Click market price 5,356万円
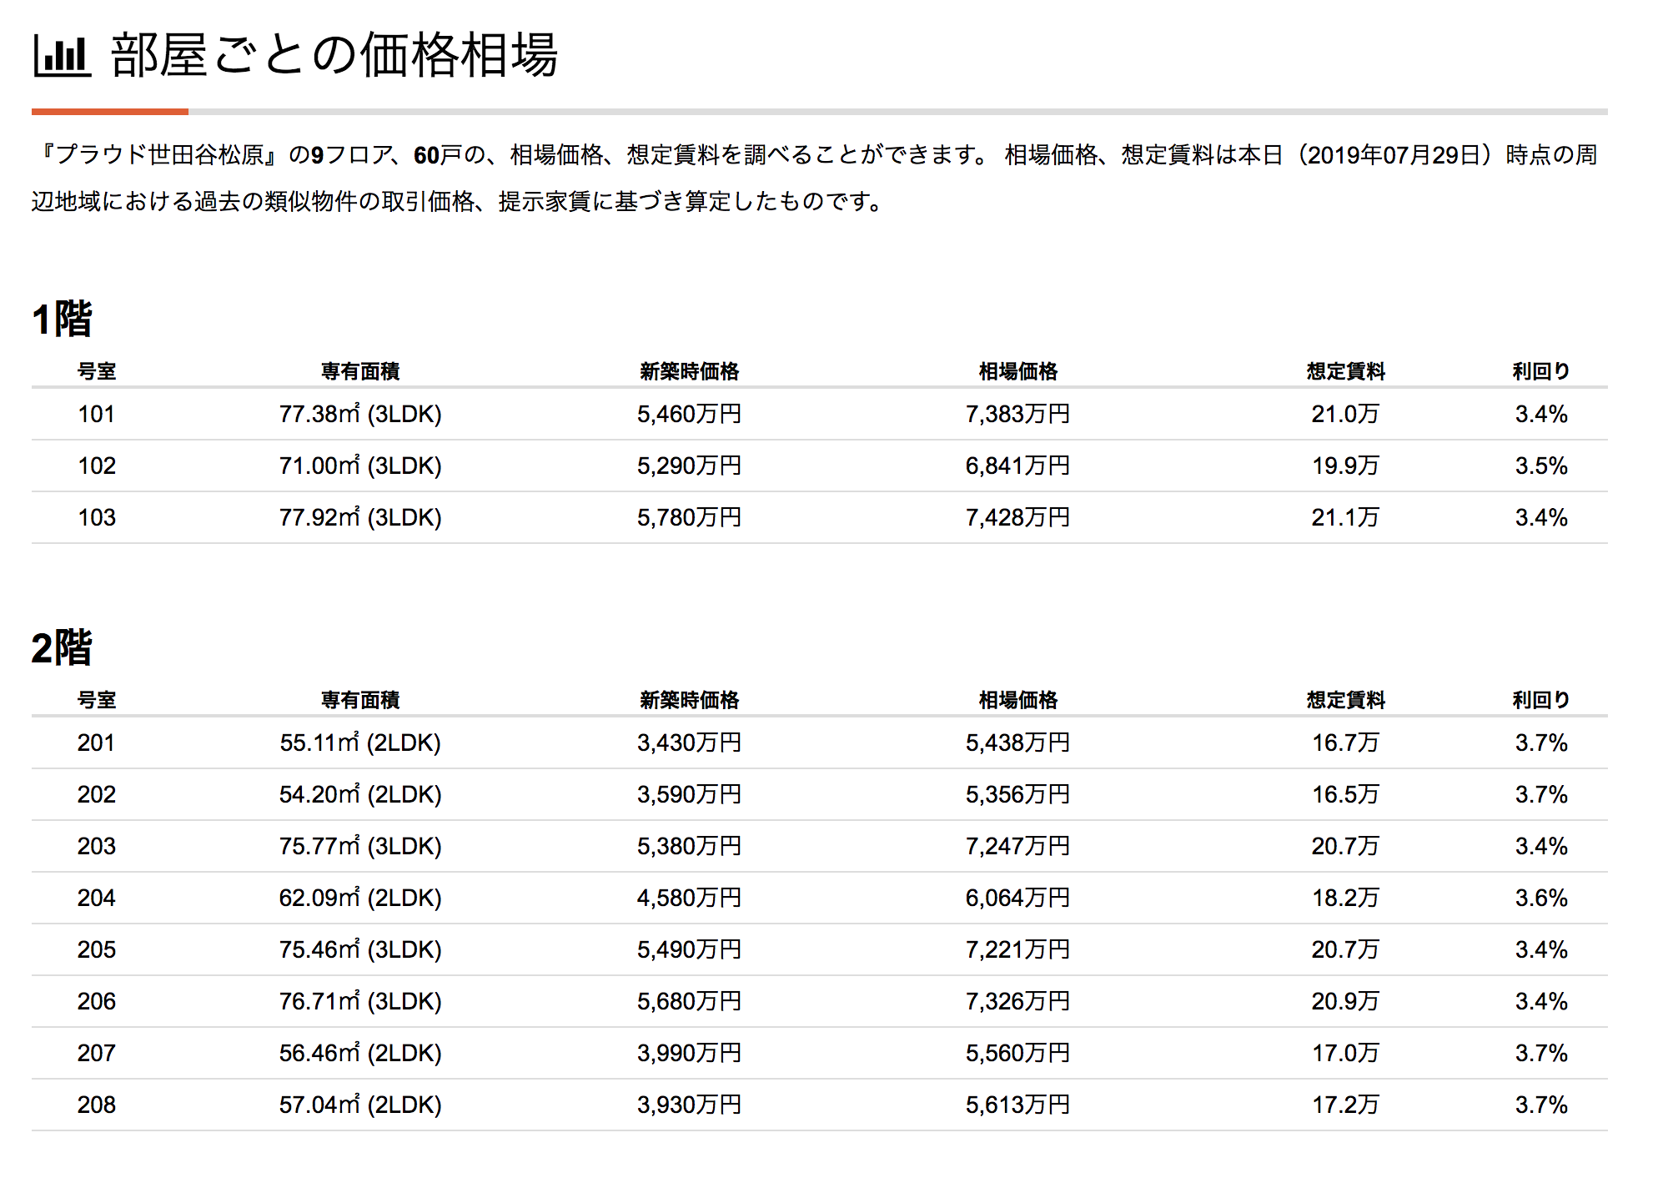1658x1178 pixels. click(1017, 794)
